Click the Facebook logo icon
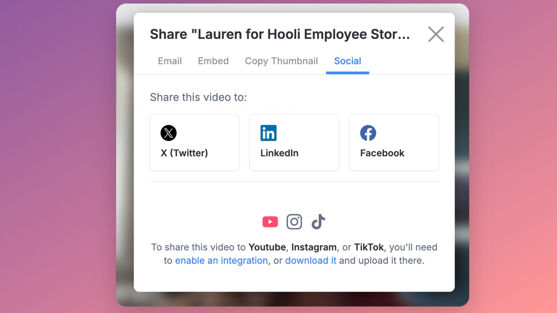 (368, 133)
